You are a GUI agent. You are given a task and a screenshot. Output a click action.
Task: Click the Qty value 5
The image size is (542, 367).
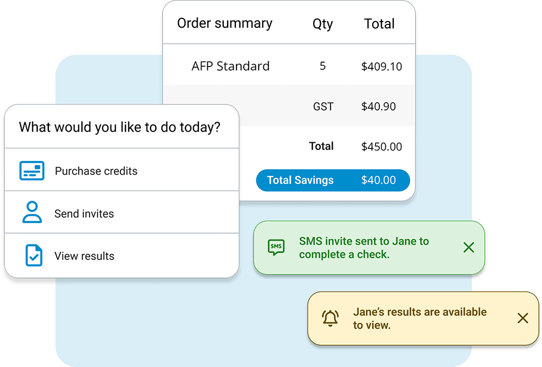tap(323, 66)
